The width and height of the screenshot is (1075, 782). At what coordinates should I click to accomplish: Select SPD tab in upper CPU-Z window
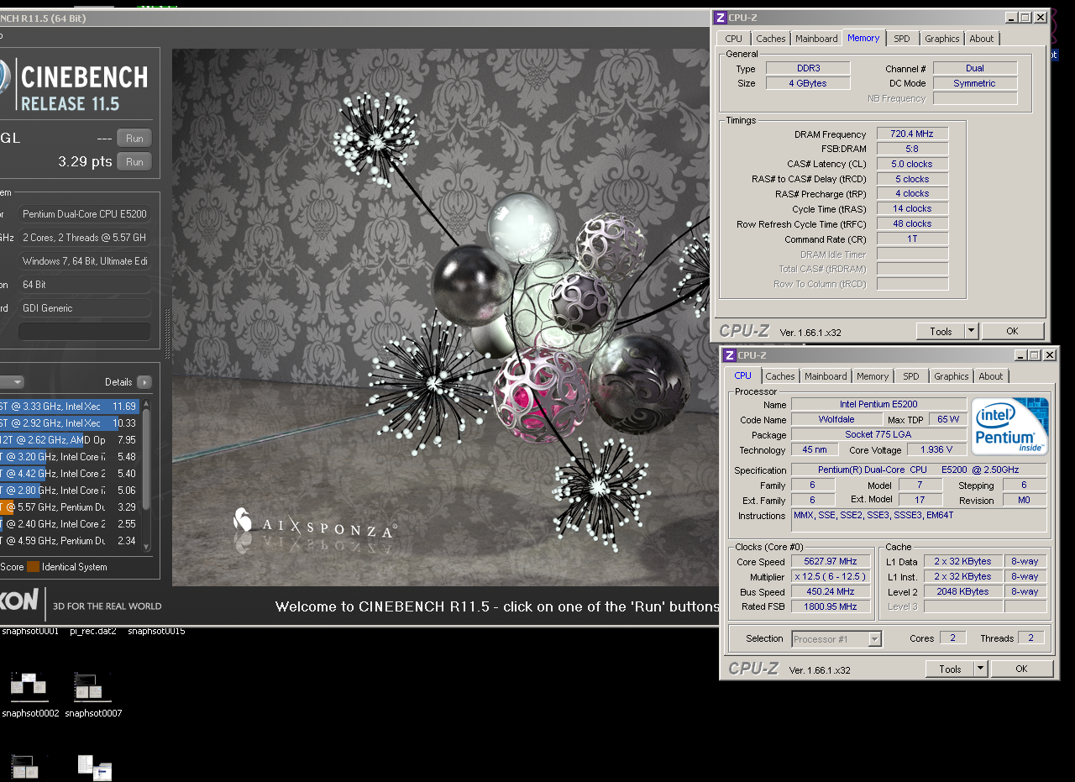(901, 39)
